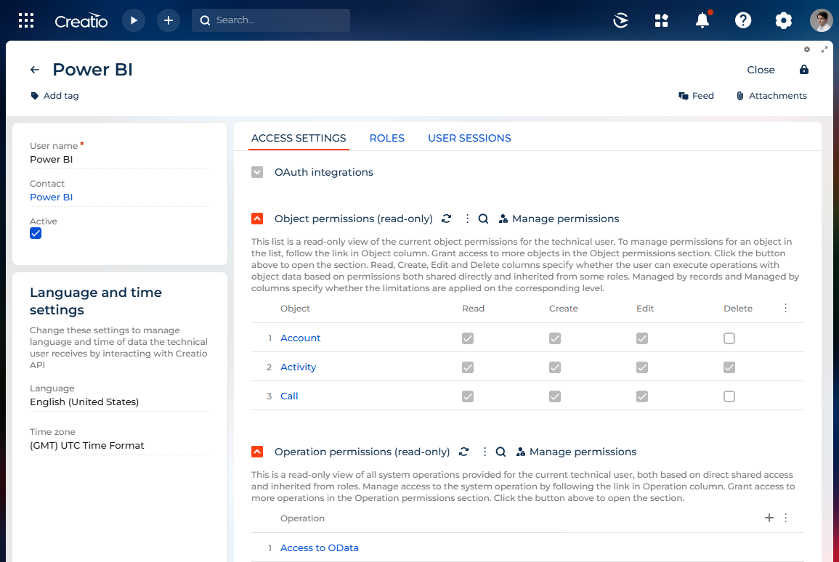Collapse the Operation permissions section

pos(257,452)
